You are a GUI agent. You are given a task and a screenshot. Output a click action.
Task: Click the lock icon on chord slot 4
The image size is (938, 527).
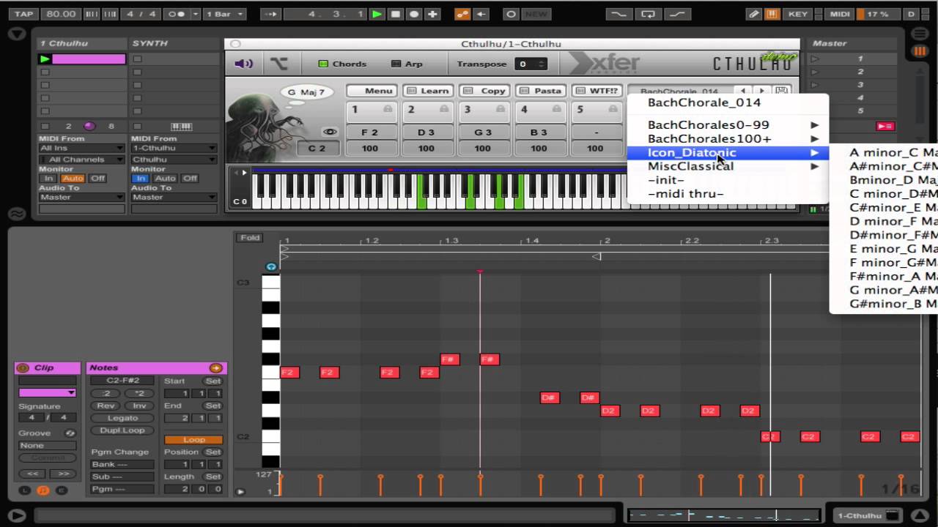557,109
